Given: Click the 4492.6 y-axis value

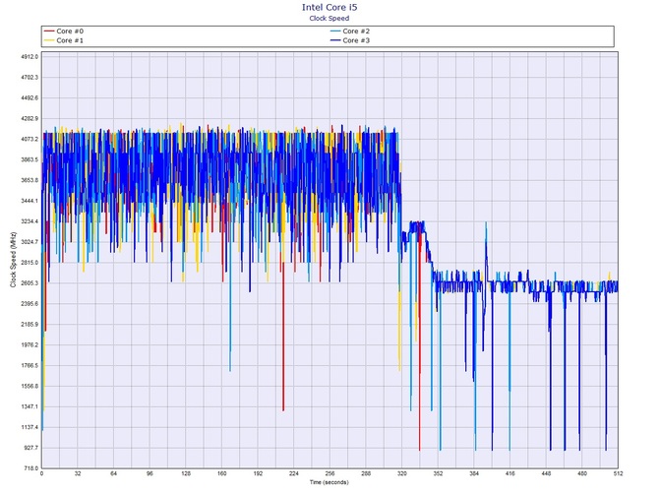Looking at the screenshot, I should [x=30, y=98].
